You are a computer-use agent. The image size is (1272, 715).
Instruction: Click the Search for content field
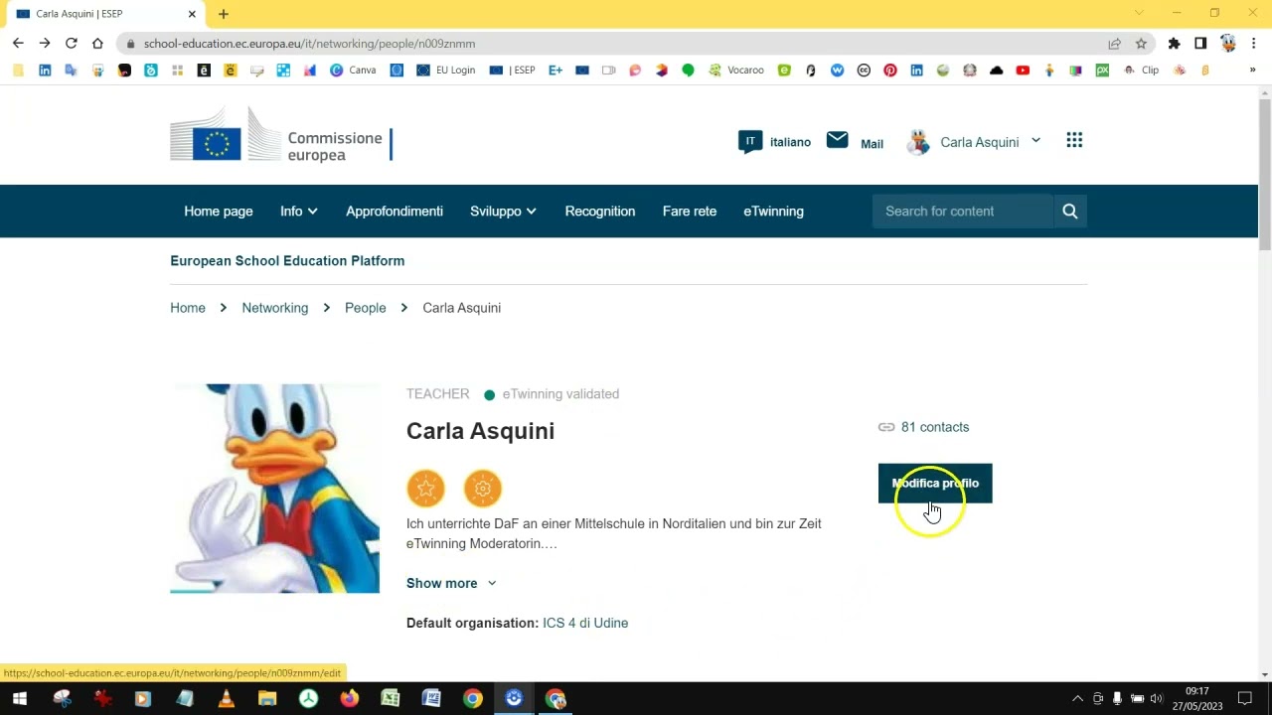pyautogui.click(x=962, y=211)
